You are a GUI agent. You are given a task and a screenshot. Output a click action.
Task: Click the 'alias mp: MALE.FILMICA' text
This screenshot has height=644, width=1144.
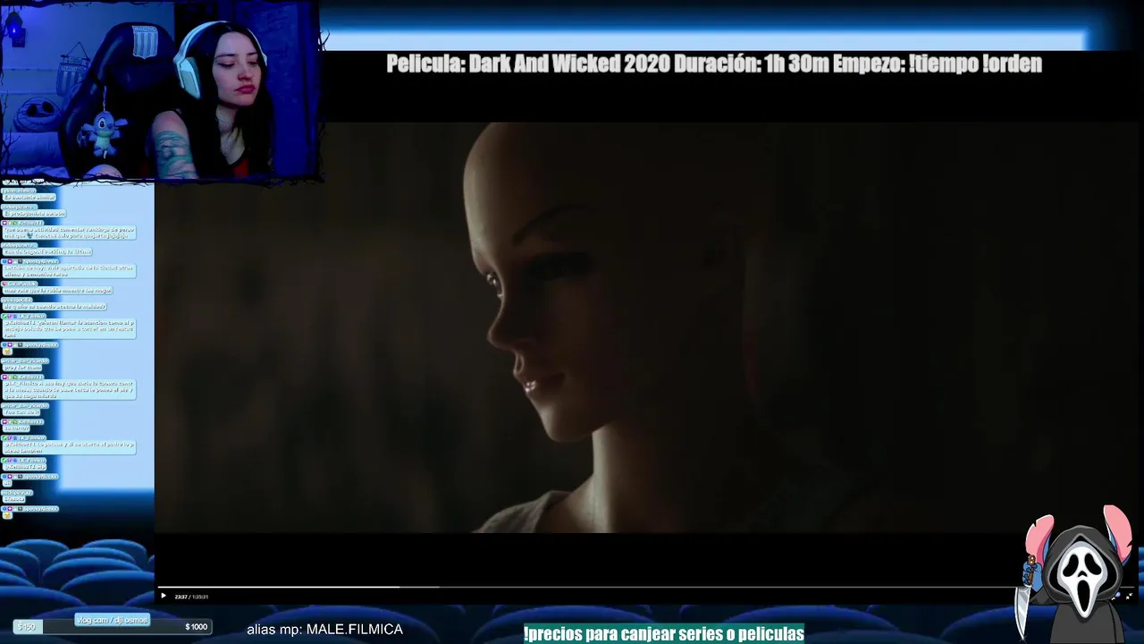324,630
